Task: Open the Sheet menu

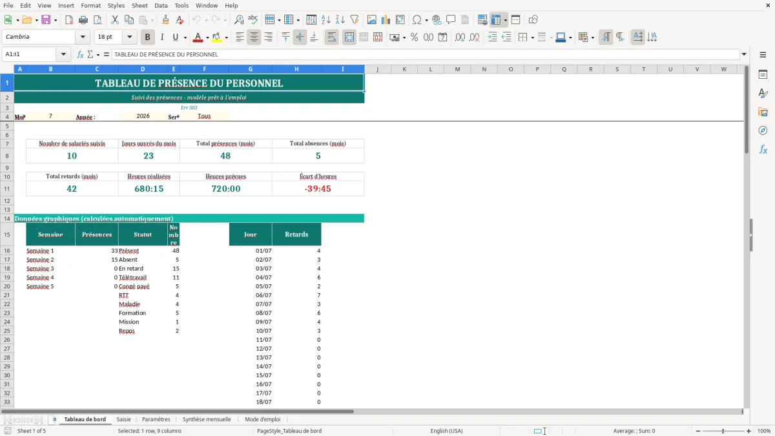Action: coord(139,5)
